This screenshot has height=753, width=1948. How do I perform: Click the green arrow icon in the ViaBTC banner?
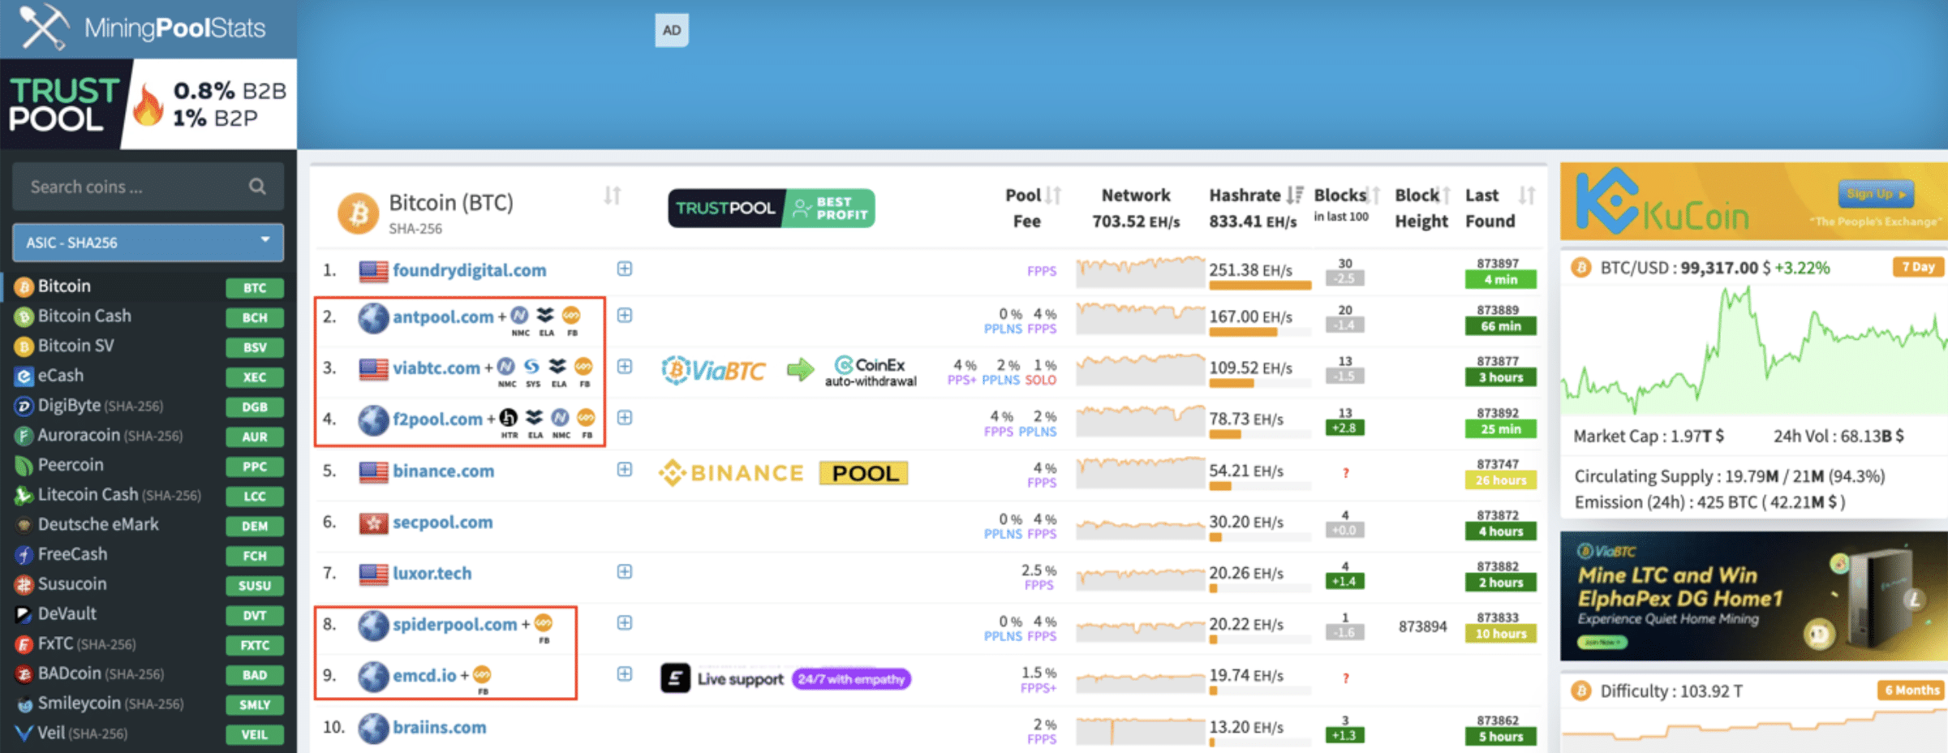point(800,370)
